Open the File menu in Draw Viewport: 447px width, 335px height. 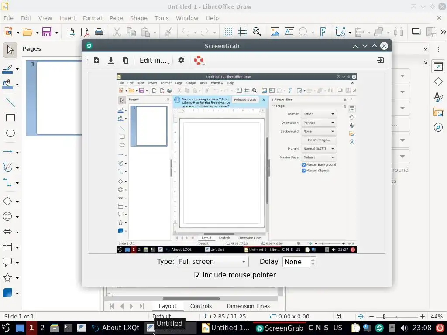point(8,18)
